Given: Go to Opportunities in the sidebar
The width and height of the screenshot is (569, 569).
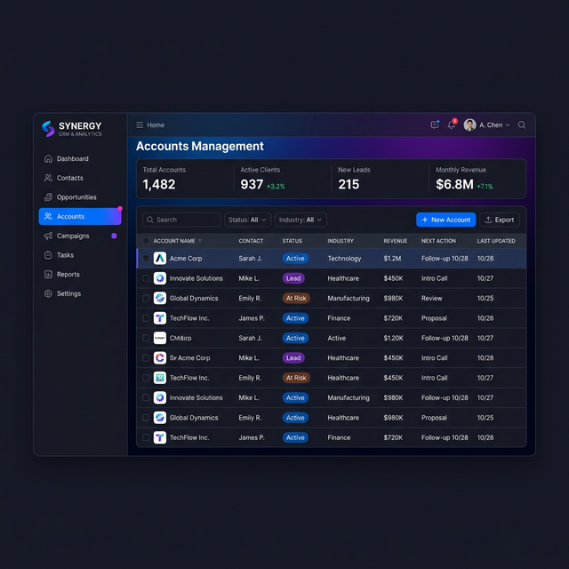Looking at the screenshot, I should click(80, 197).
